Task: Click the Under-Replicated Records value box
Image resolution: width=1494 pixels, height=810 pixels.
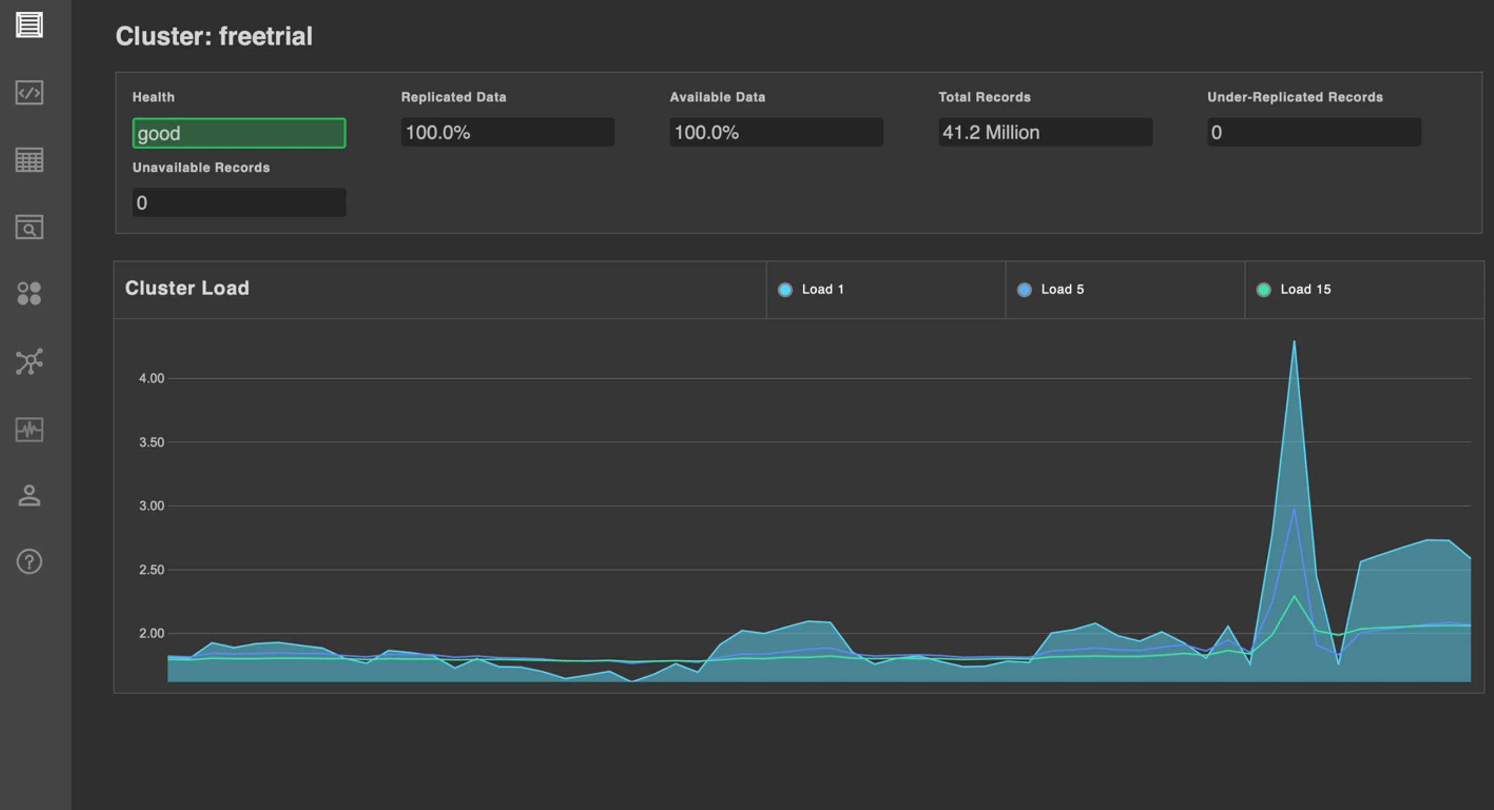Action: 1314,132
